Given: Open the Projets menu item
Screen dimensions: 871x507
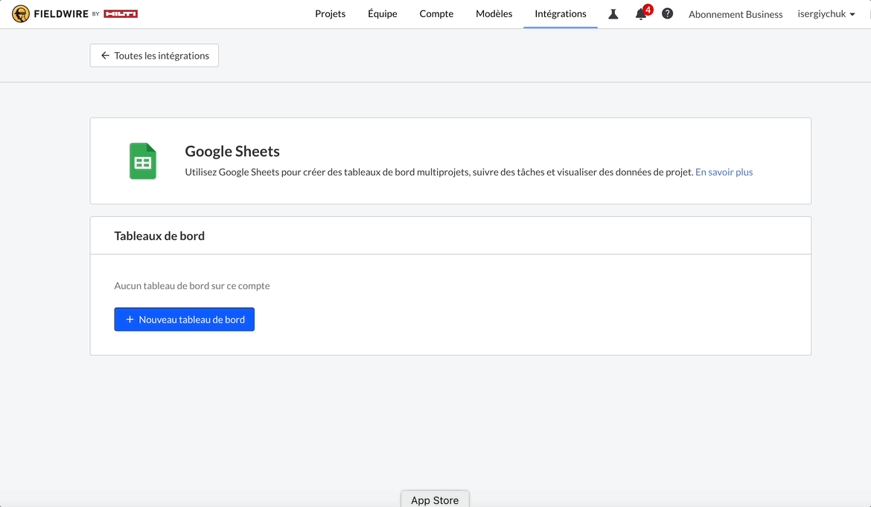Looking at the screenshot, I should (x=330, y=14).
